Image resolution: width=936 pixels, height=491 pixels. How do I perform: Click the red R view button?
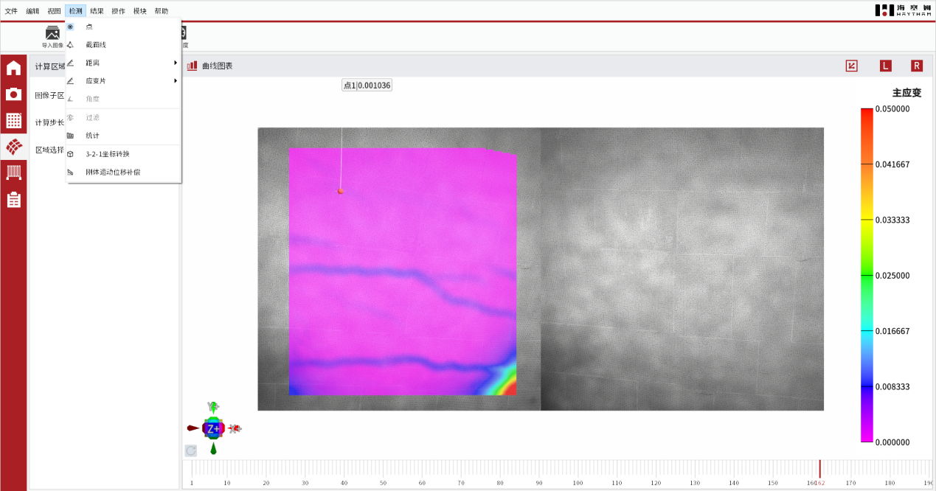(x=916, y=66)
